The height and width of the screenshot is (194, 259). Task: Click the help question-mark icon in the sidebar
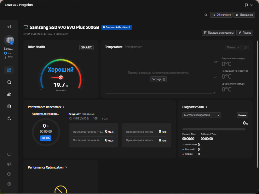(9, 174)
